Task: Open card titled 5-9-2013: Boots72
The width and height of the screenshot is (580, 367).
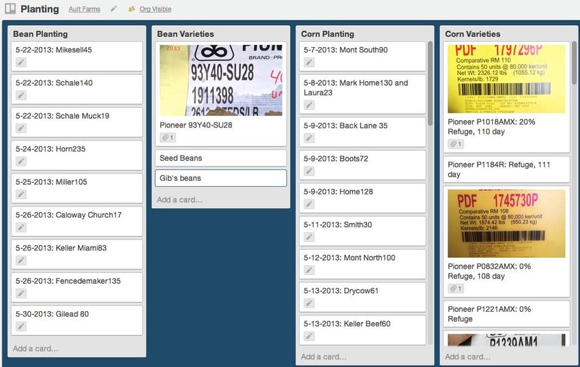Action: [362, 165]
